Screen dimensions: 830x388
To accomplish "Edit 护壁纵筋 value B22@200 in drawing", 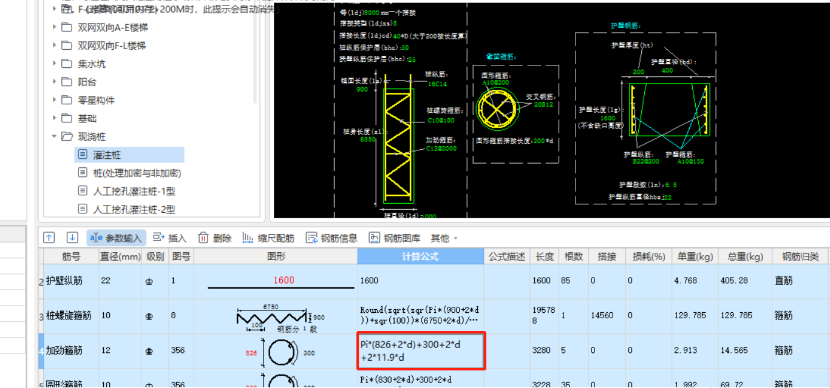I will (x=645, y=161).
